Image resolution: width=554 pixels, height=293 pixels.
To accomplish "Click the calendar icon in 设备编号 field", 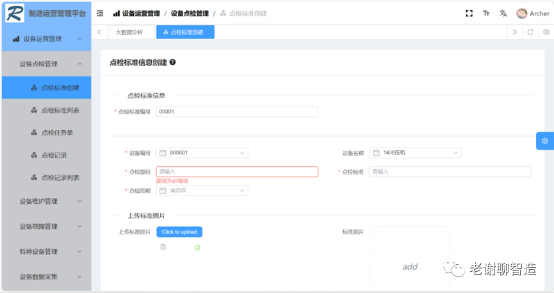I will pos(163,153).
